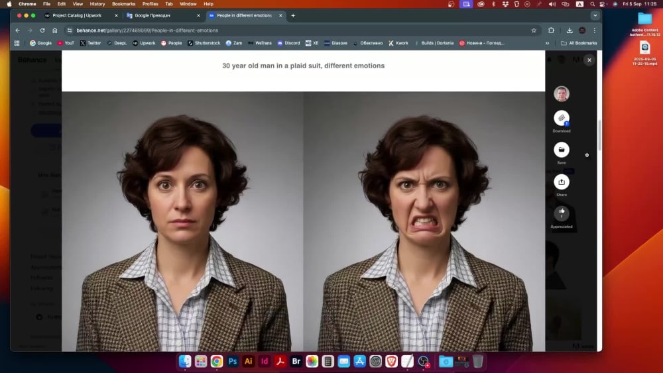Bookmark this page with the star
The width and height of the screenshot is (663, 373).
pyautogui.click(x=534, y=30)
